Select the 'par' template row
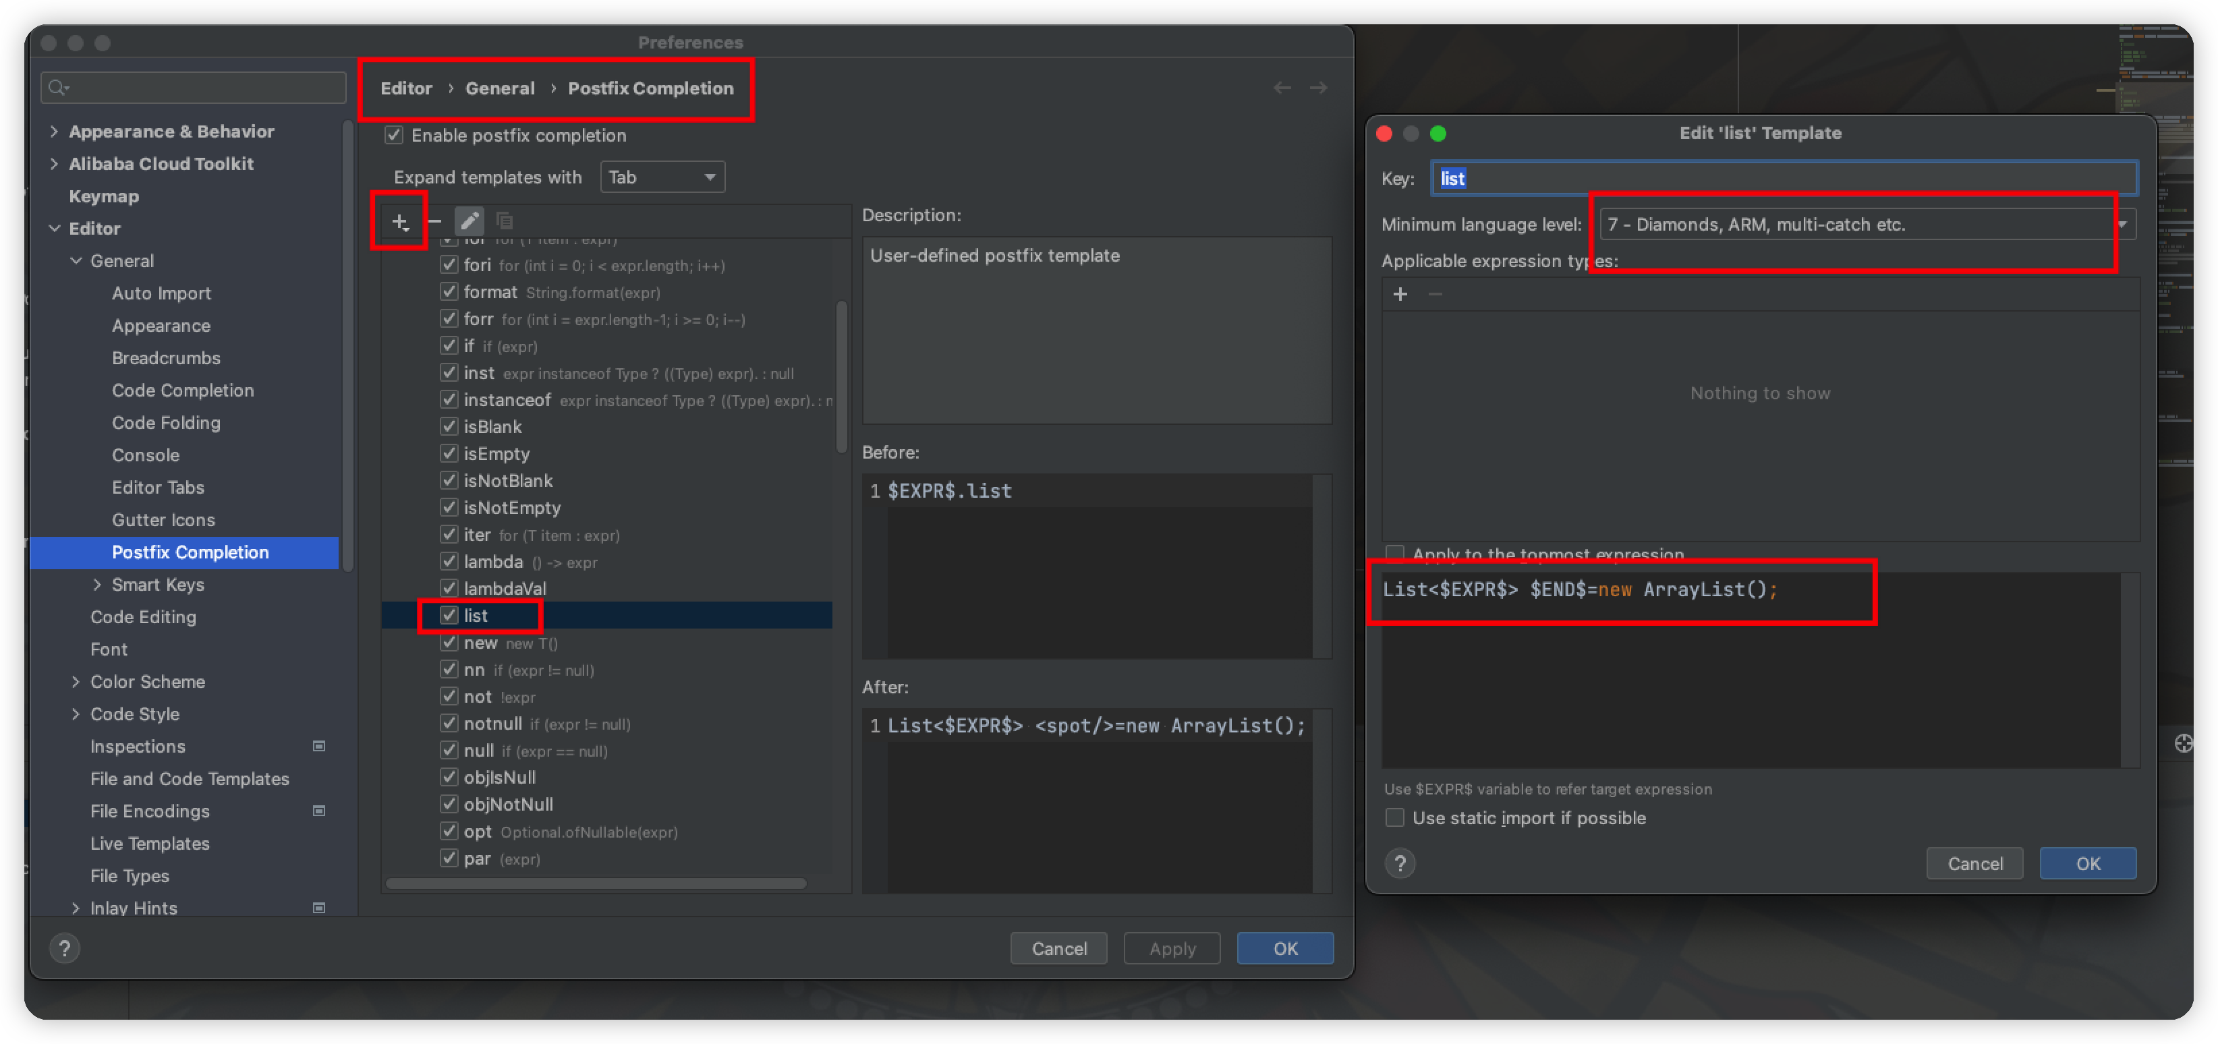The width and height of the screenshot is (2218, 1044). [607, 858]
